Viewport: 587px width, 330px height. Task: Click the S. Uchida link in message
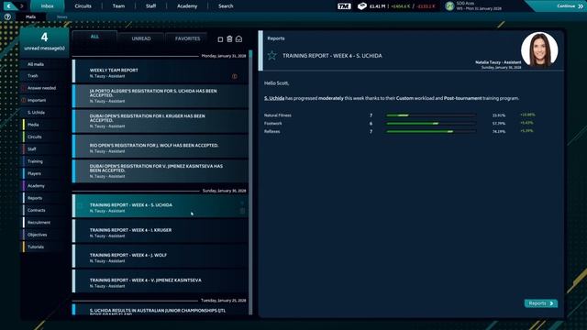click(274, 98)
